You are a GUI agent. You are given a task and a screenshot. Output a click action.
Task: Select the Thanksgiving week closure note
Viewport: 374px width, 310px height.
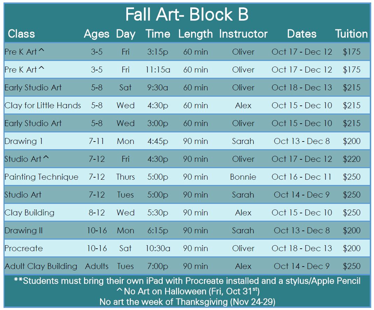click(x=187, y=302)
